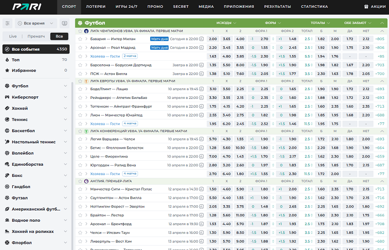Open more markets +805 for Бавария match

380,39
